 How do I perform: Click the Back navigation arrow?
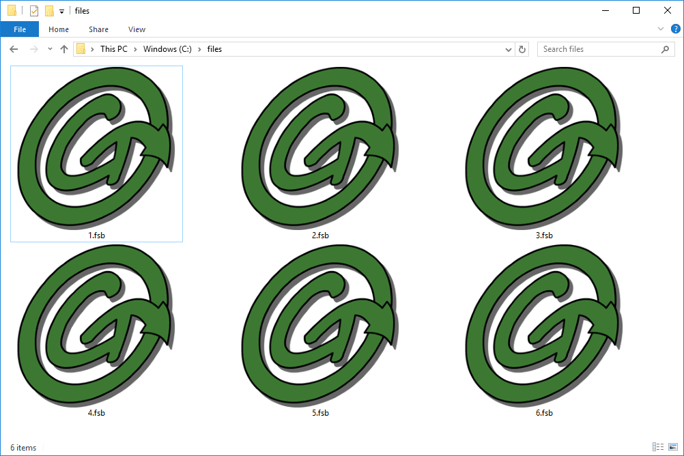[x=14, y=49]
